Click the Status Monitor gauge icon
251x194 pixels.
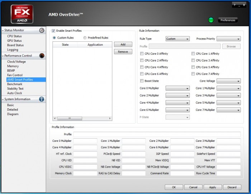42,30
